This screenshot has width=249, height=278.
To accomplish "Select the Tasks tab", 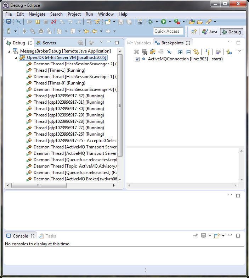I will 47,236.
